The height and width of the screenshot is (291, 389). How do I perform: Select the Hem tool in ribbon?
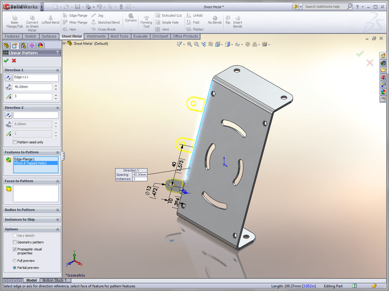[69, 29]
